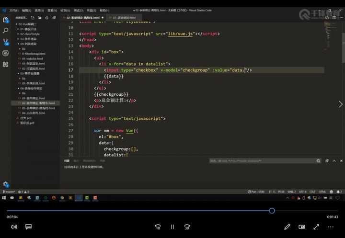
Task: Click the Port : 5500 status bar item
Action: point(256,192)
